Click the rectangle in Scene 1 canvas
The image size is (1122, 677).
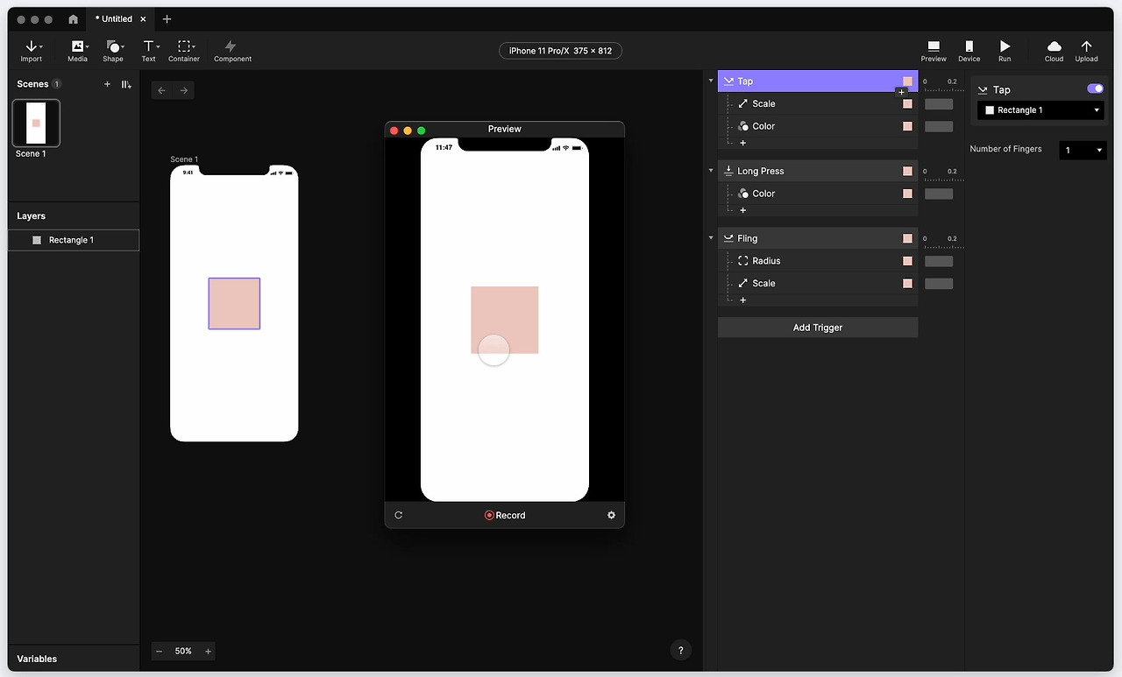point(234,304)
